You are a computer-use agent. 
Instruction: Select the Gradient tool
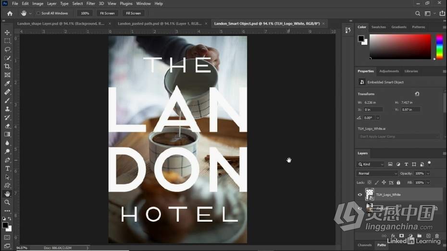7,134
